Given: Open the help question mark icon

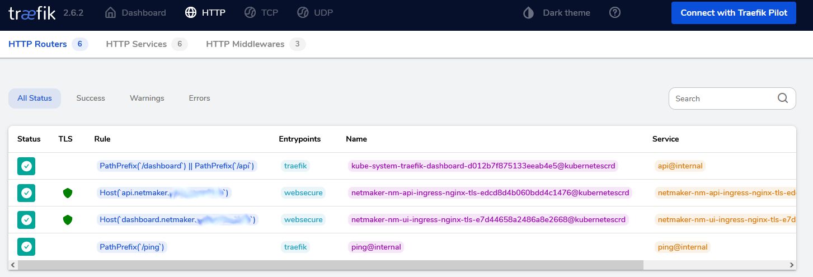Looking at the screenshot, I should pyautogui.click(x=615, y=12).
